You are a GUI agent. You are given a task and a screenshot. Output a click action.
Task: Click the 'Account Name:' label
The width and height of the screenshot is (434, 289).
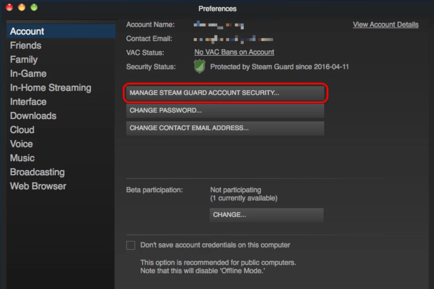[150, 25]
